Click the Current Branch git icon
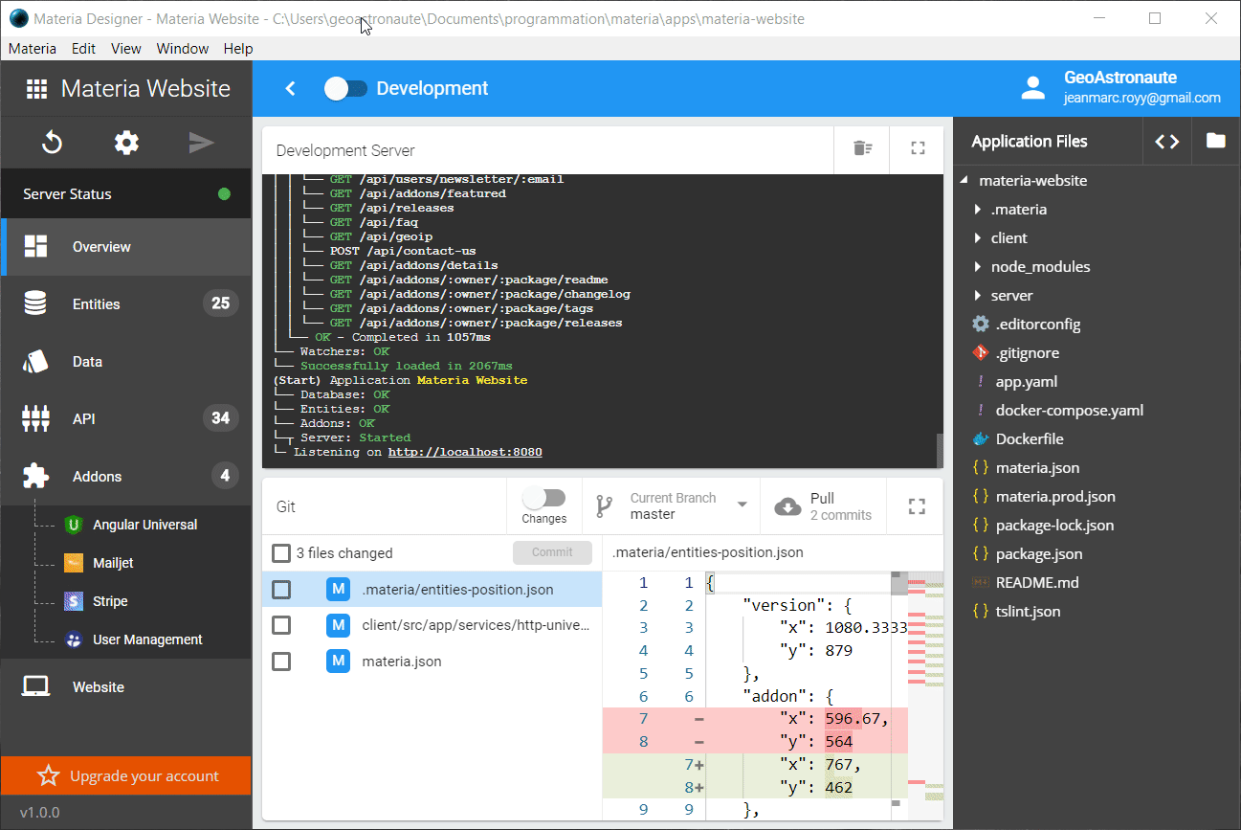This screenshot has height=830, width=1241. [x=604, y=506]
